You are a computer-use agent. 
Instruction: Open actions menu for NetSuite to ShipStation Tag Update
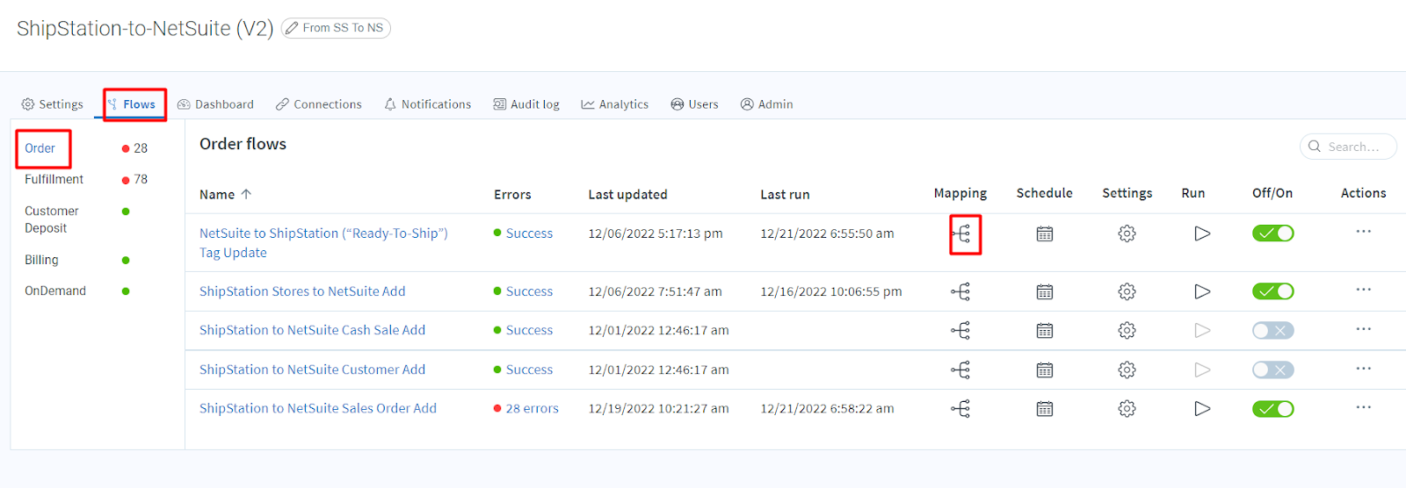tap(1363, 232)
